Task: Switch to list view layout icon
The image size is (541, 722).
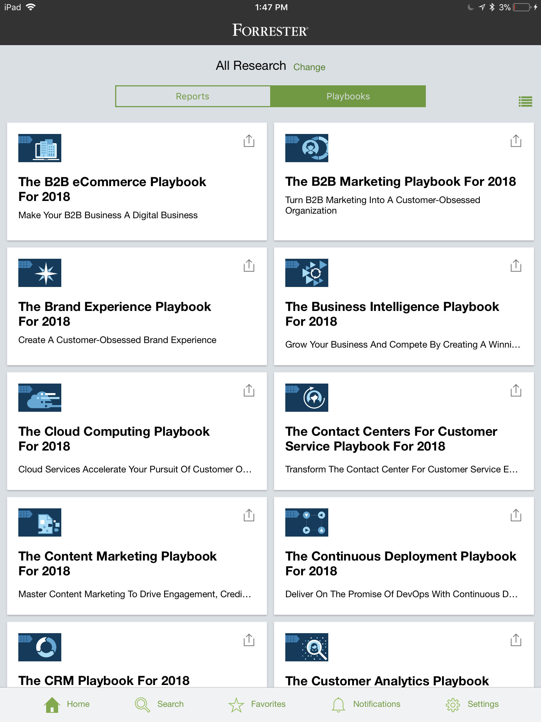Action: pos(525,102)
